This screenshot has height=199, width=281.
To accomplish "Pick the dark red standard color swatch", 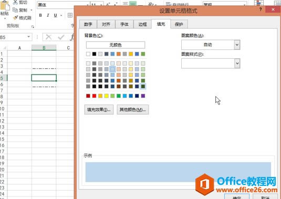I will (88, 96).
